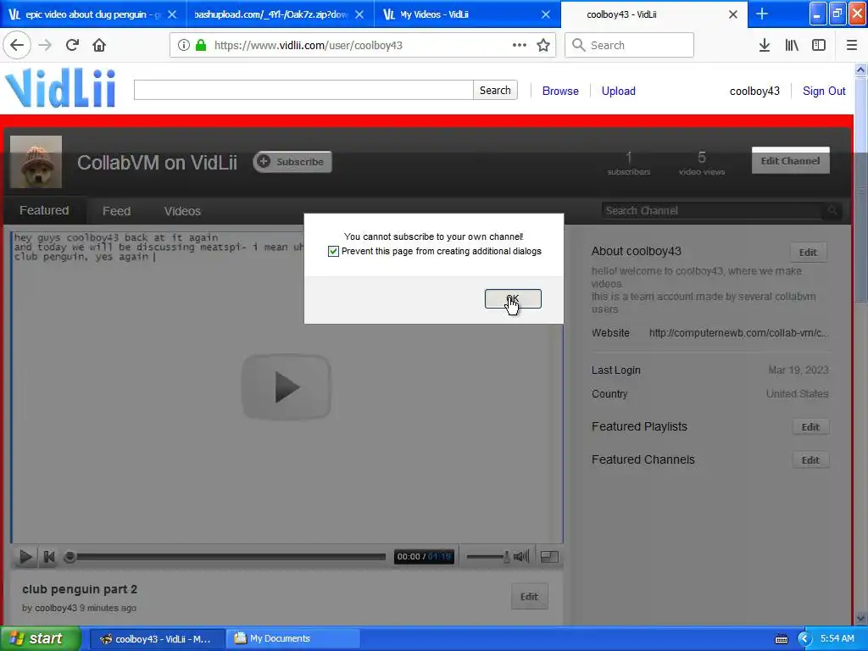Image resolution: width=868 pixels, height=651 pixels.
Task: Reload the page with the refresh icon
Action: pyautogui.click(x=73, y=45)
